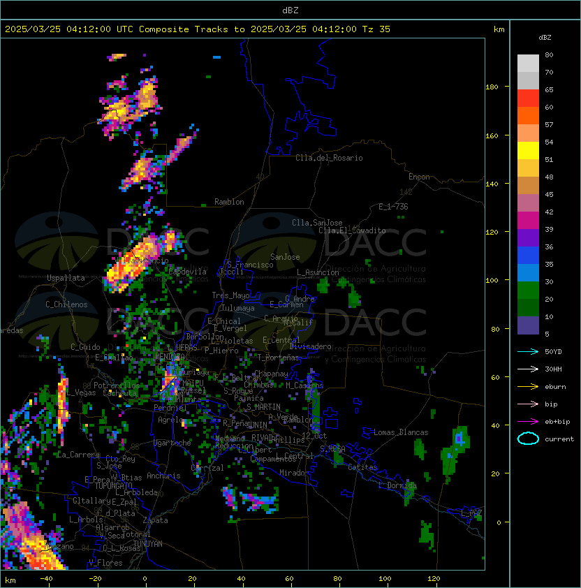Click the '50YD' legend label

pos(553,351)
